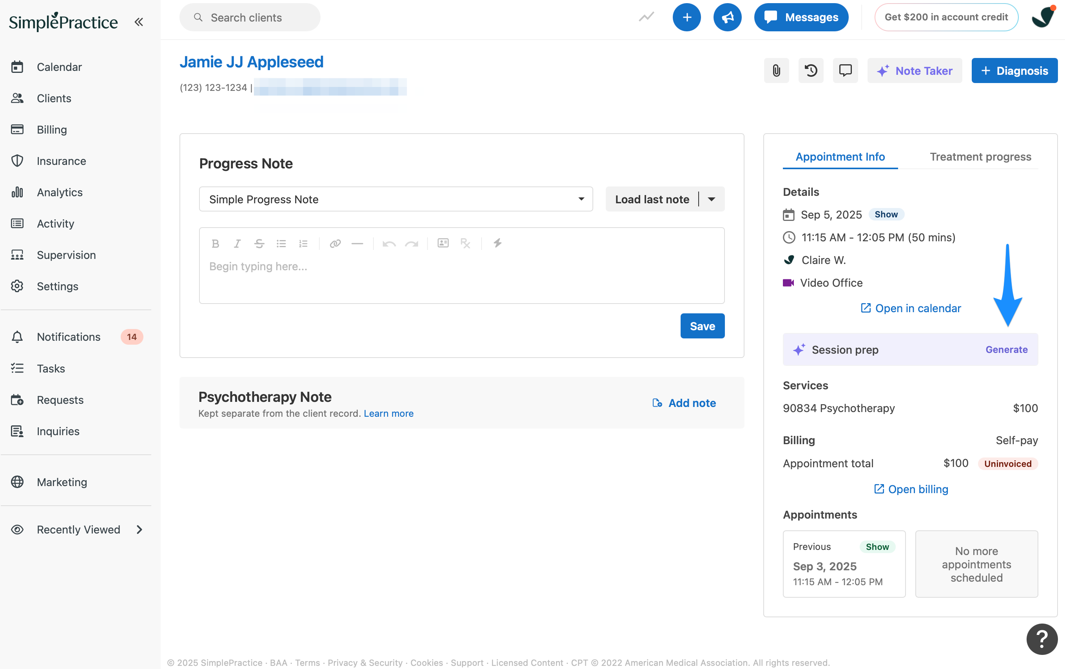1065x669 pixels.
Task: Click Load last note
Action: click(x=652, y=199)
